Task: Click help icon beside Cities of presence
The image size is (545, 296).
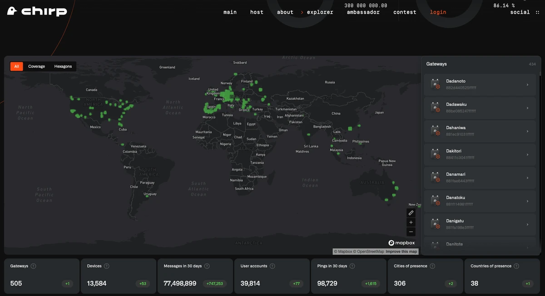Action: click(x=432, y=266)
